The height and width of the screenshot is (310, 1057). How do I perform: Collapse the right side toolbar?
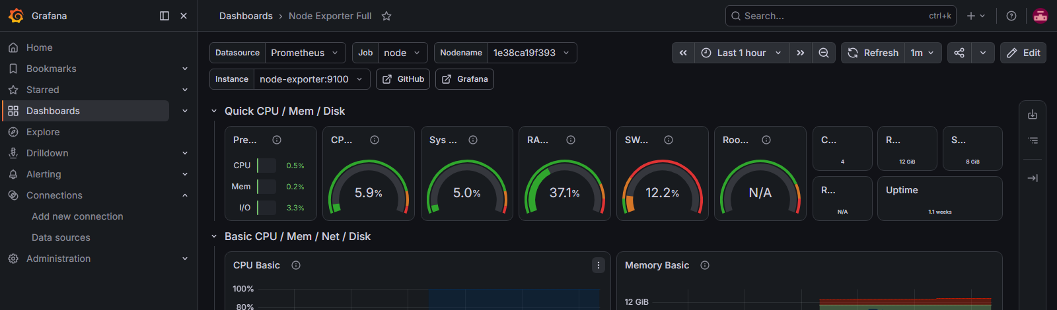[1033, 178]
